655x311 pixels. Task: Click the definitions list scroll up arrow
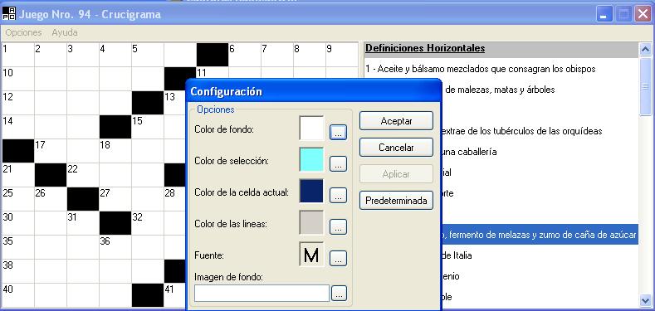click(645, 50)
